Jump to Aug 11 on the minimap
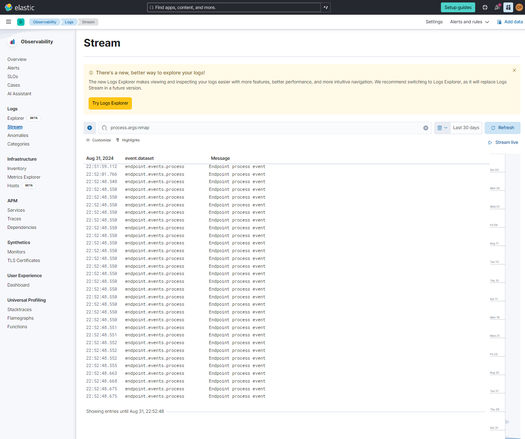Screen dimensions: 525x439 pos(494,244)
